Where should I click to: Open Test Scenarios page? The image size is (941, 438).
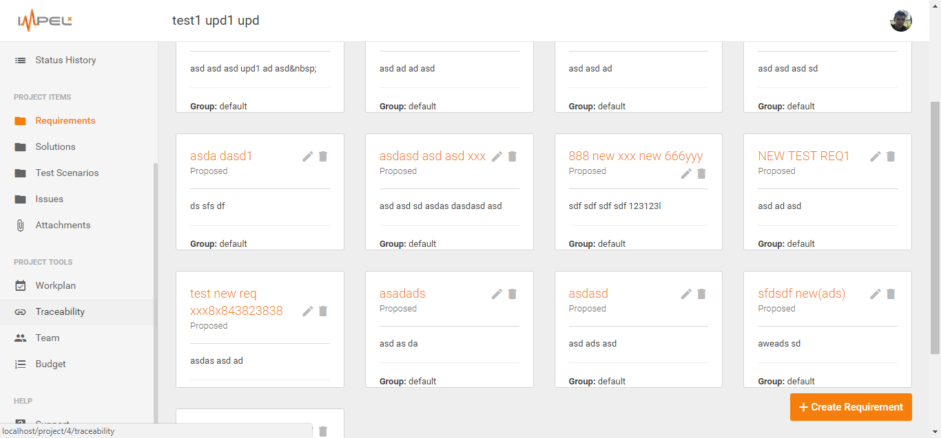67,173
